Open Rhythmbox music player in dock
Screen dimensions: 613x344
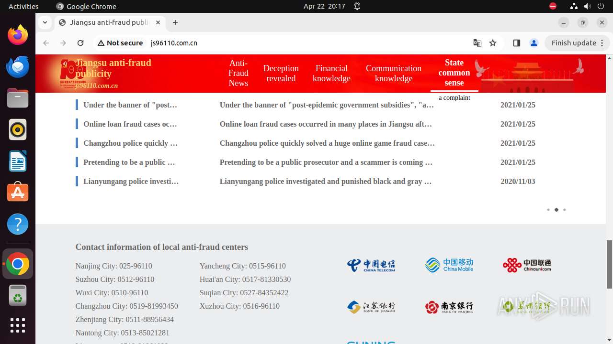pyautogui.click(x=18, y=130)
